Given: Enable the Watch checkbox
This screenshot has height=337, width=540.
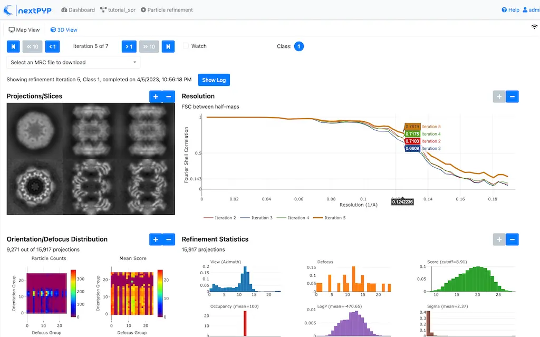Looking at the screenshot, I should coord(186,46).
